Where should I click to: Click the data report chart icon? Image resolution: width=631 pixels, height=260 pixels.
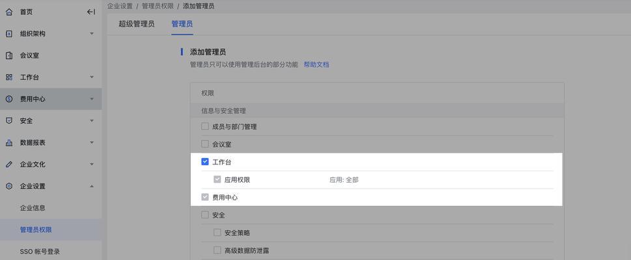pyautogui.click(x=9, y=142)
